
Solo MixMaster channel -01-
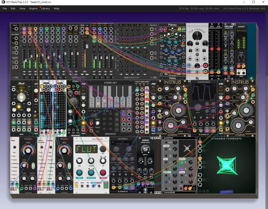[x=24, y=74]
